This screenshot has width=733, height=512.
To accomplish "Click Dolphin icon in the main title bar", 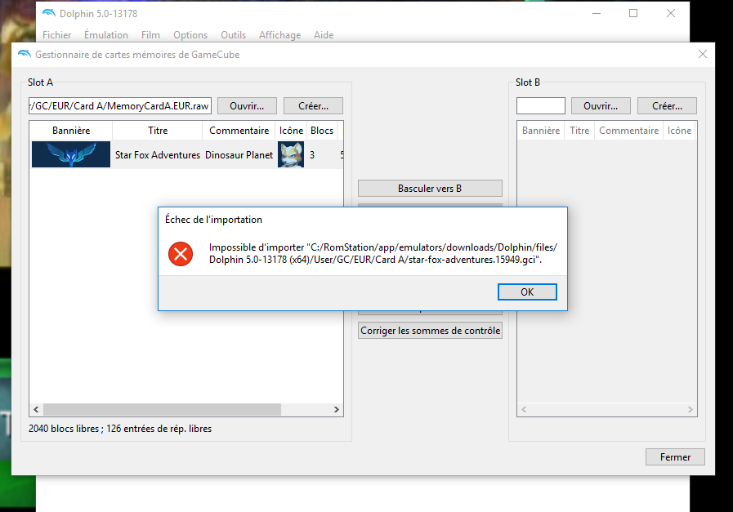I will (48, 13).
